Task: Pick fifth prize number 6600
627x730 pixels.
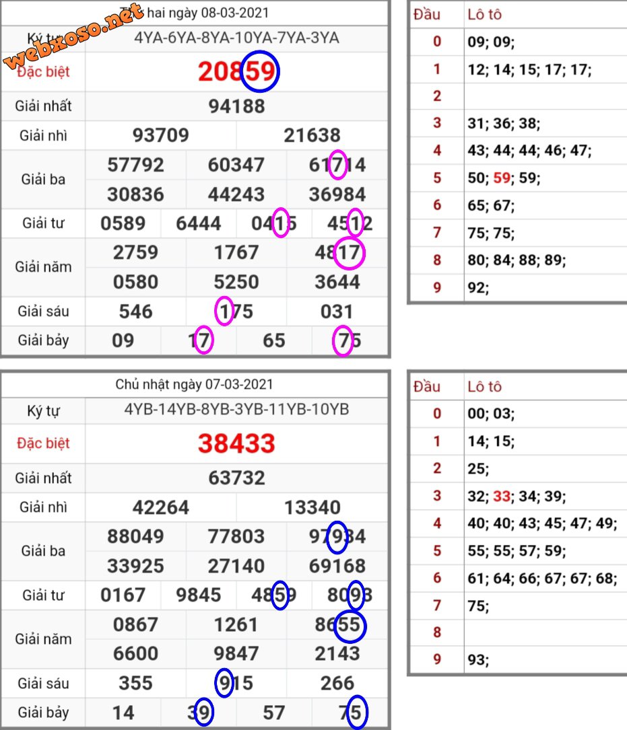Action: point(135,654)
